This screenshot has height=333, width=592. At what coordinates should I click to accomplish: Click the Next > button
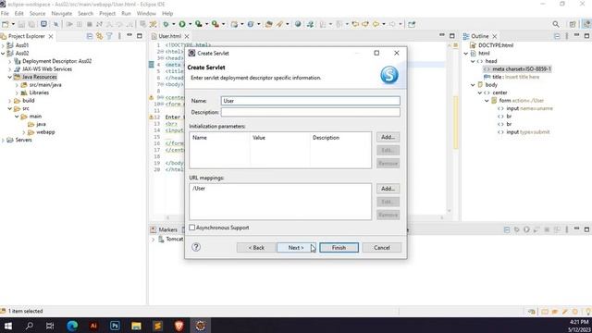pyautogui.click(x=296, y=248)
